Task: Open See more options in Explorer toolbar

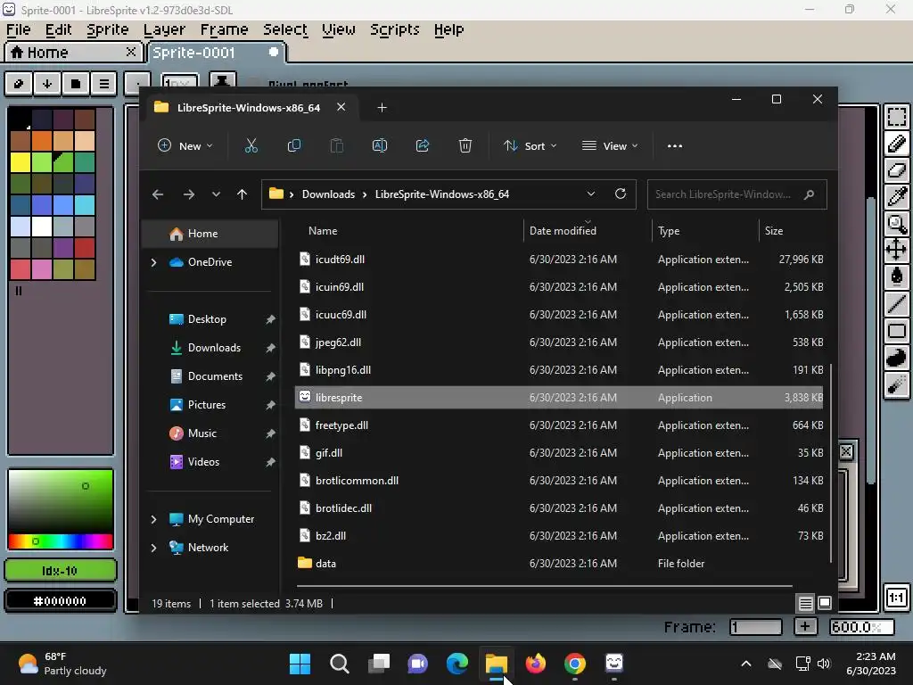Action: click(675, 145)
